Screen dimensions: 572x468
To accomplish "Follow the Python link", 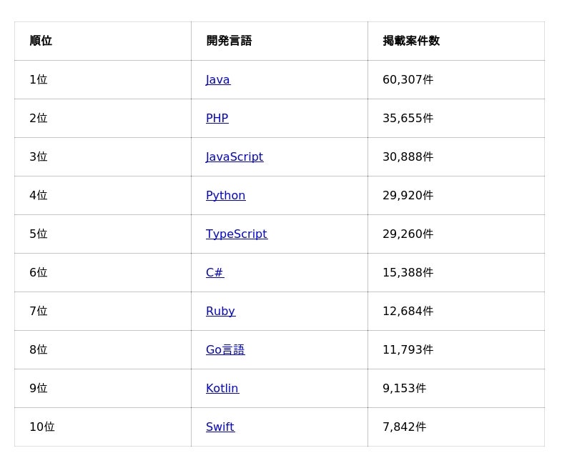I will click(x=225, y=196).
